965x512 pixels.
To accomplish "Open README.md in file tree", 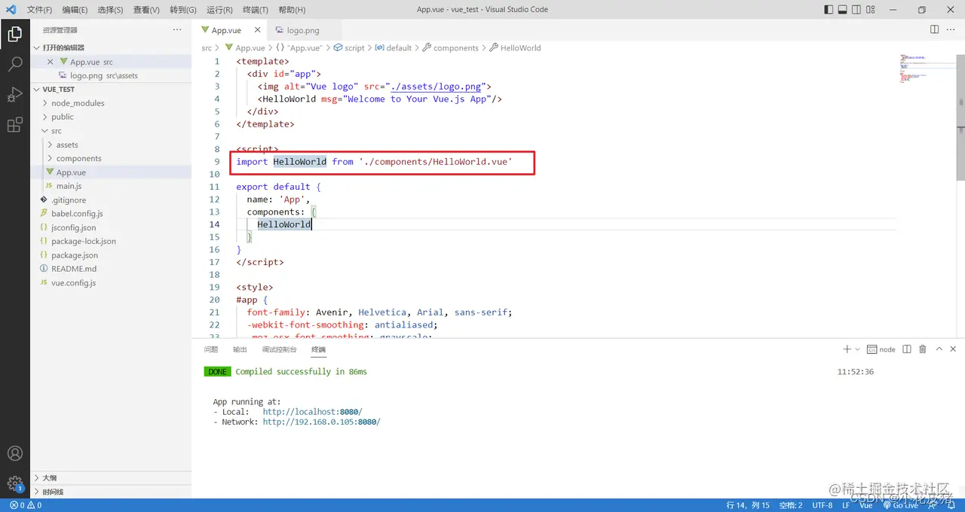I will pos(111,269).
